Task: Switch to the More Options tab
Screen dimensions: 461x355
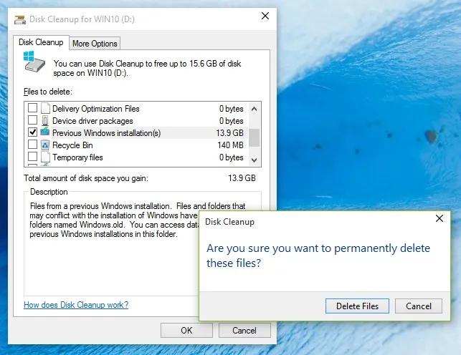Action: pos(95,44)
